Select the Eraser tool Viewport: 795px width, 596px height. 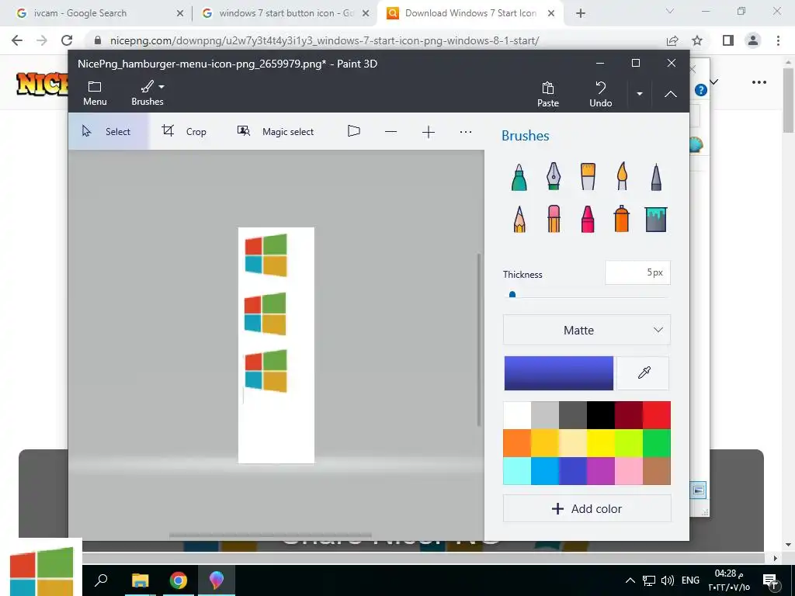[x=553, y=219]
